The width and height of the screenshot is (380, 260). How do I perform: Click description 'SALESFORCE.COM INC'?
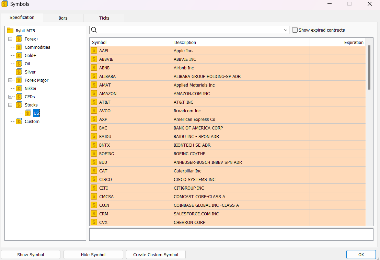(196, 214)
